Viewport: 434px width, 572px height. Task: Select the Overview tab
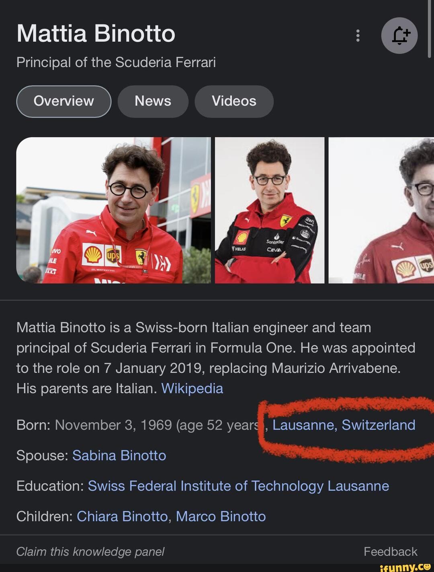[x=63, y=101]
